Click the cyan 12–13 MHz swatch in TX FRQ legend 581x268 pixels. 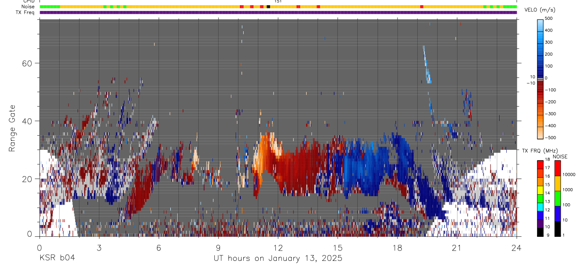[x=540, y=207]
